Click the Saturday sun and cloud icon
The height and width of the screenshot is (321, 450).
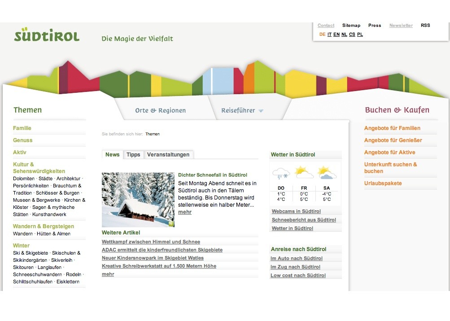[x=327, y=173]
